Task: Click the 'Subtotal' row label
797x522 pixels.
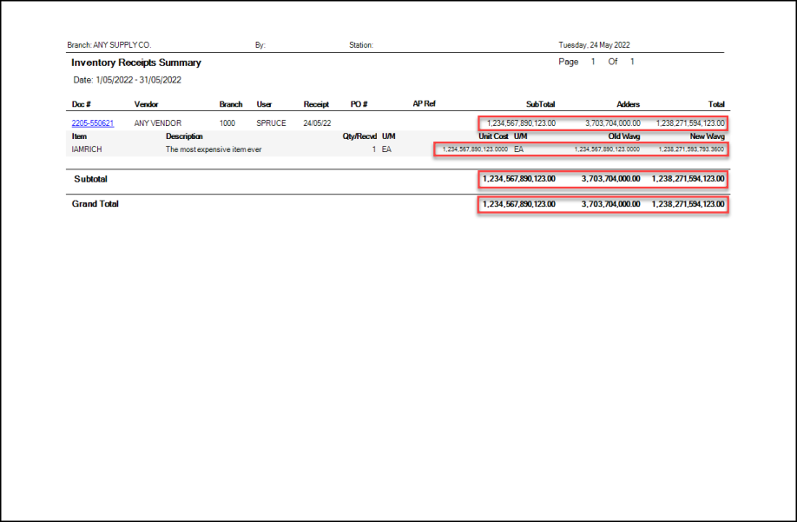Action: click(x=90, y=179)
